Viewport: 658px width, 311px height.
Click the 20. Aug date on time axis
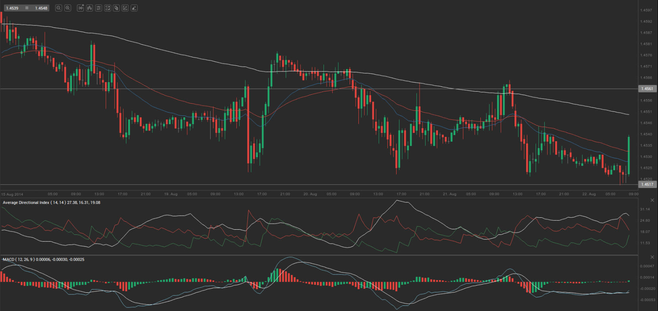click(310, 194)
